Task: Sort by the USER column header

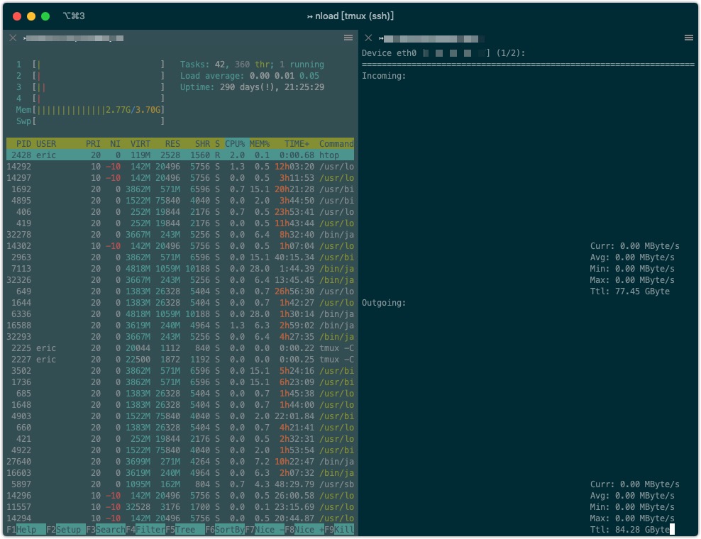Action: (x=46, y=144)
